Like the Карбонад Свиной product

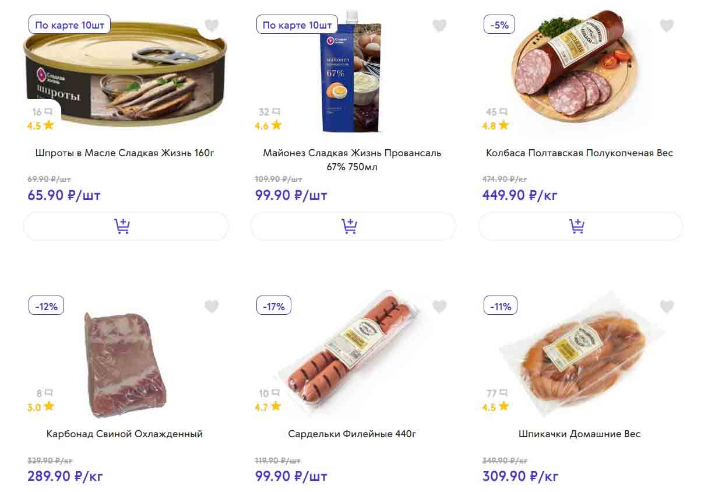(x=212, y=307)
